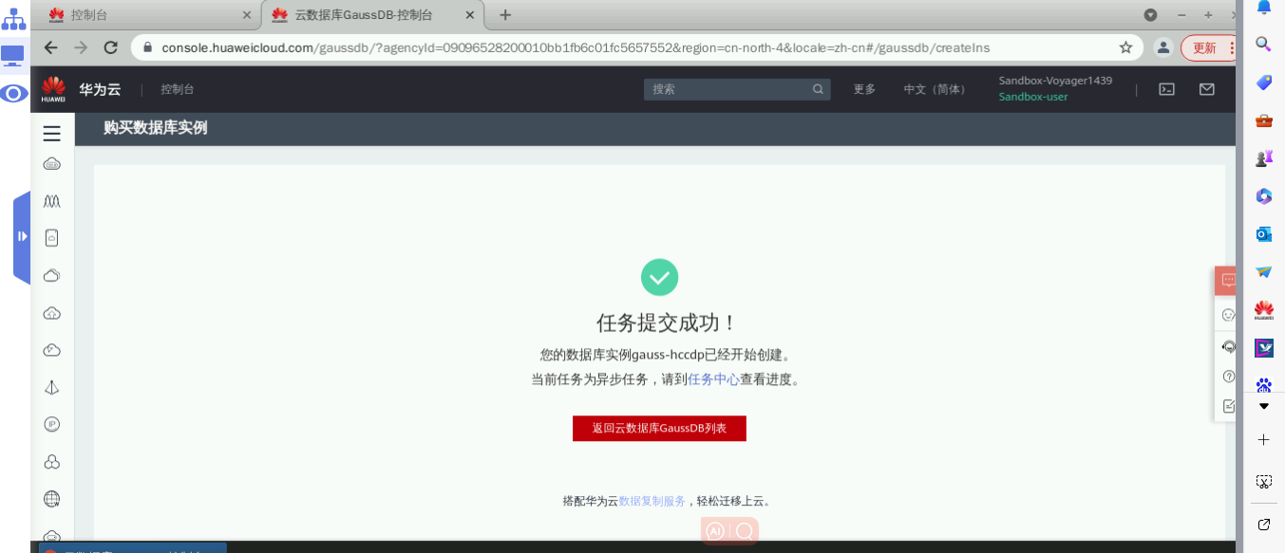Screen dimensions: 1285x553
Task: Click the search magnifier icon in the console search box
Action: tap(818, 89)
